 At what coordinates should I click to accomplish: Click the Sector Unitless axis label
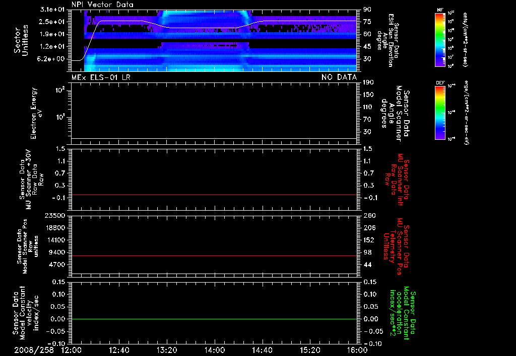point(21,40)
